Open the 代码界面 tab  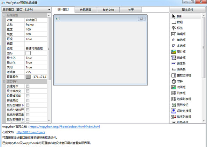point(86,10)
